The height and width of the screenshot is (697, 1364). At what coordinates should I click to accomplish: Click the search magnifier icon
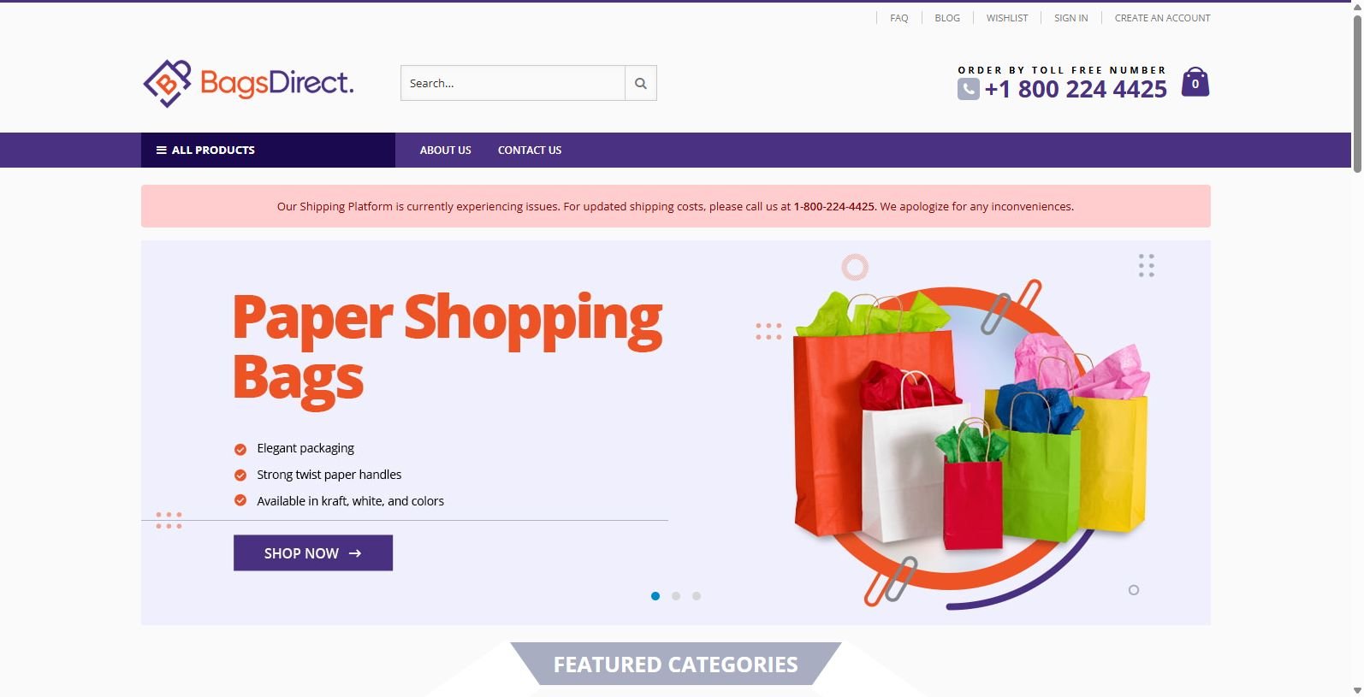[641, 84]
